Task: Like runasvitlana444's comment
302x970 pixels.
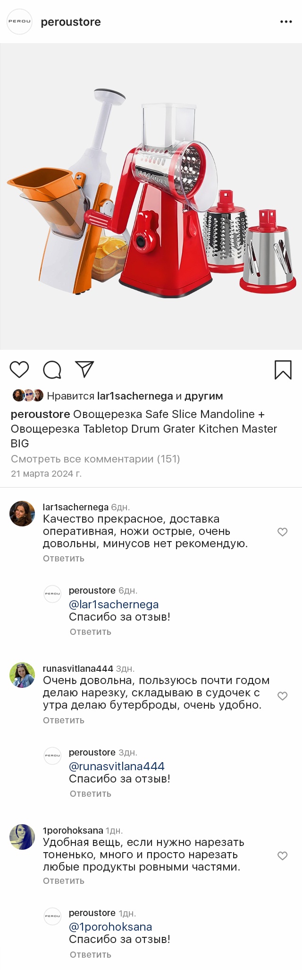Action: tap(282, 696)
